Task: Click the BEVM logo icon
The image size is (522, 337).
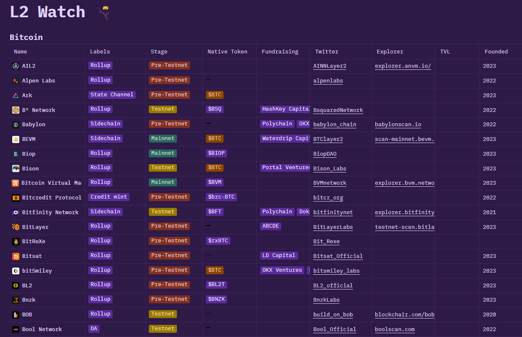Action: [x=16, y=139]
